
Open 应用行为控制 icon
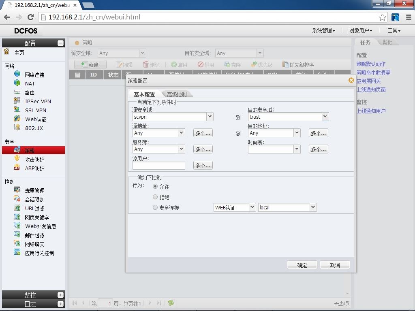(17, 252)
